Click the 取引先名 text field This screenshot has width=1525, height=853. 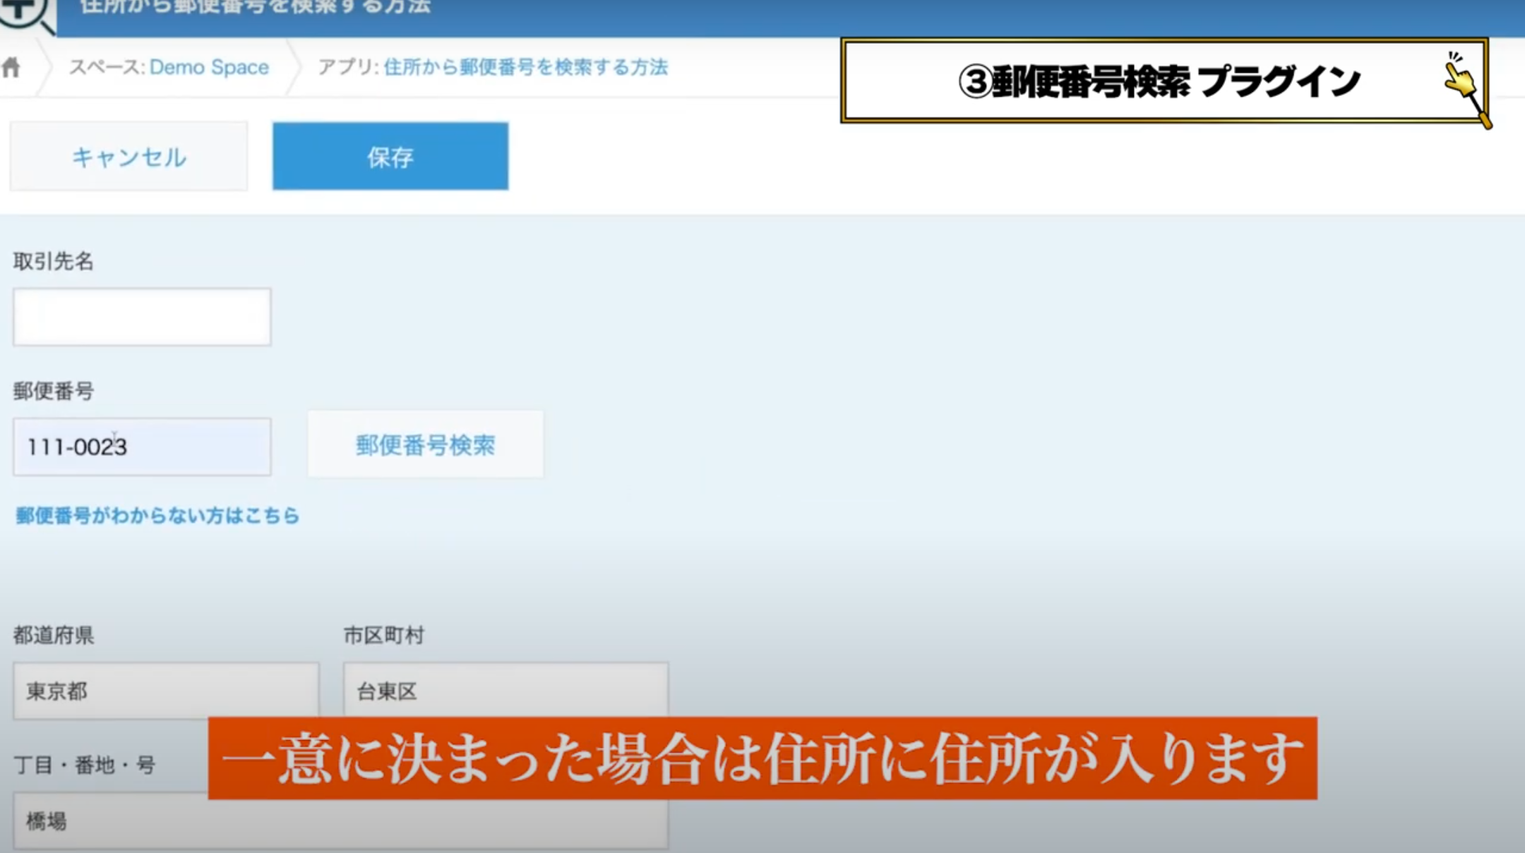coord(142,317)
